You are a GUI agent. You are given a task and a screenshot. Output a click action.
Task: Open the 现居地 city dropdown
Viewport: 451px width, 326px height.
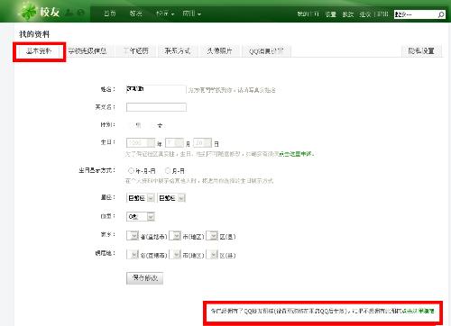[x=175, y=255]
